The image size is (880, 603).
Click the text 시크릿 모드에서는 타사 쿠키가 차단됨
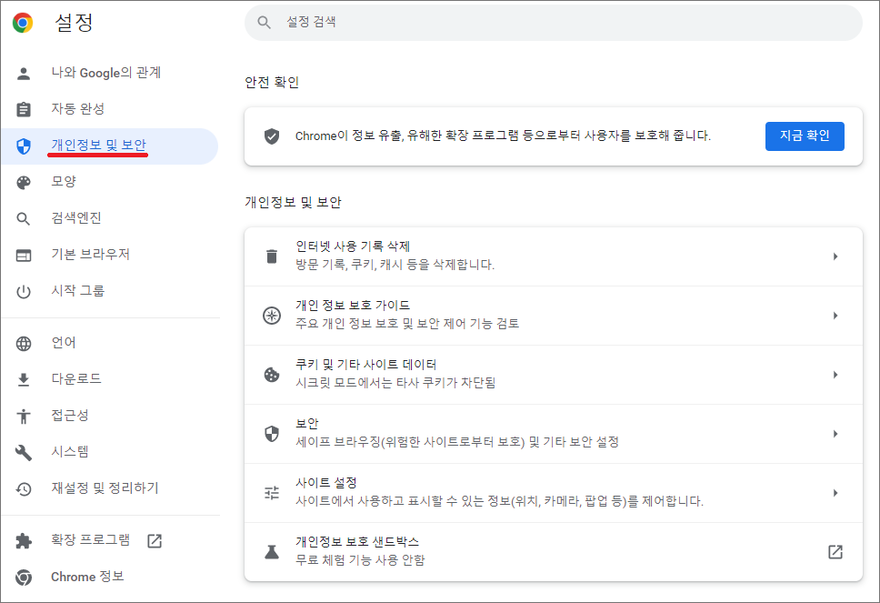click(x=395, y=383)
